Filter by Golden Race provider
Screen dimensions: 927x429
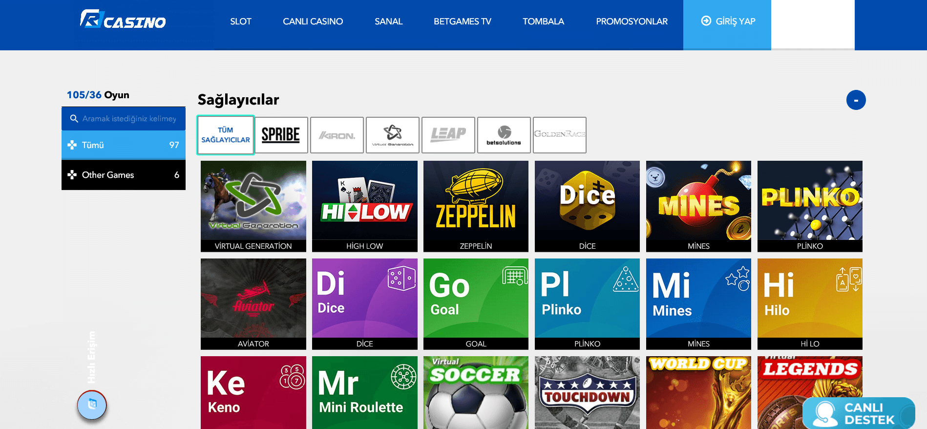coord(560,135)
